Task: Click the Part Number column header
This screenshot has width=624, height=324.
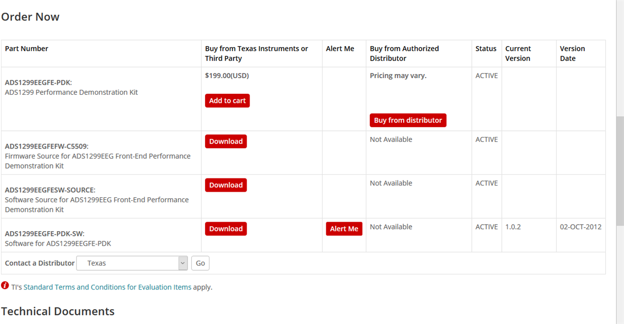Action: pyautogui.click(x=26, y=49)
